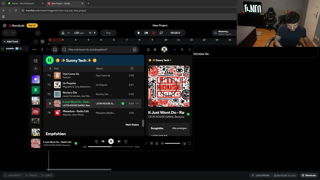Toggle saved checkmark in bottom player bar
This screenshot has width=320, height=180.
(x=76, y=143)
